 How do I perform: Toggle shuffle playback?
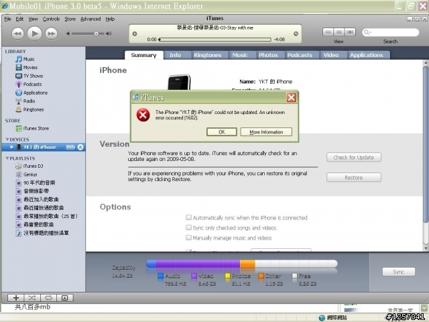click(32, 298)
